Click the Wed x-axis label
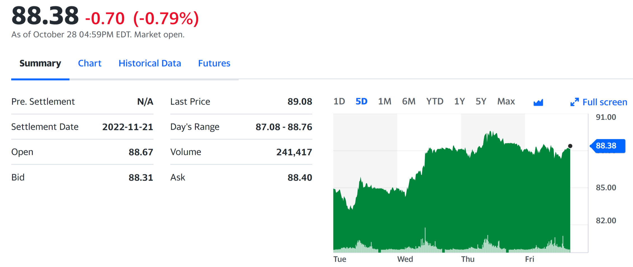The image size is (633, 267). [x=405, y=259]
